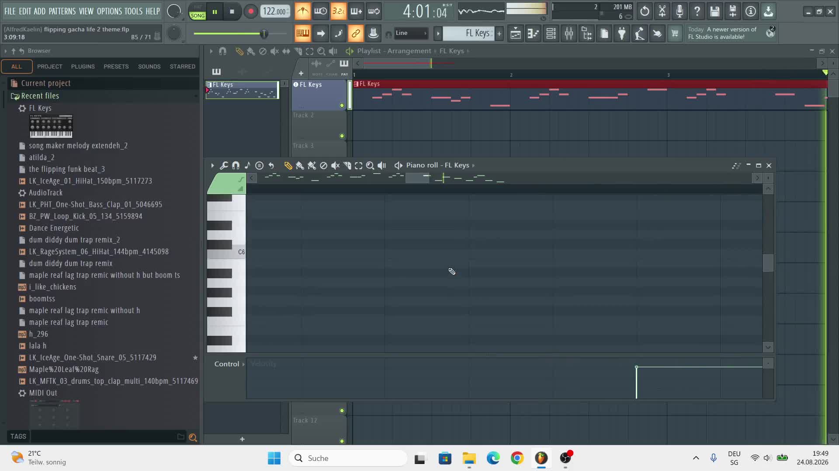Open the plugin picker plug icon
This screenshot has width=839, height=471.
point(622,33)
